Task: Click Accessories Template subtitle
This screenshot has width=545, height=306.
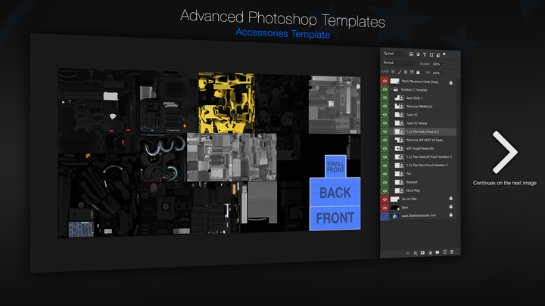Action: pyautogui.click(x=283, y=33)
